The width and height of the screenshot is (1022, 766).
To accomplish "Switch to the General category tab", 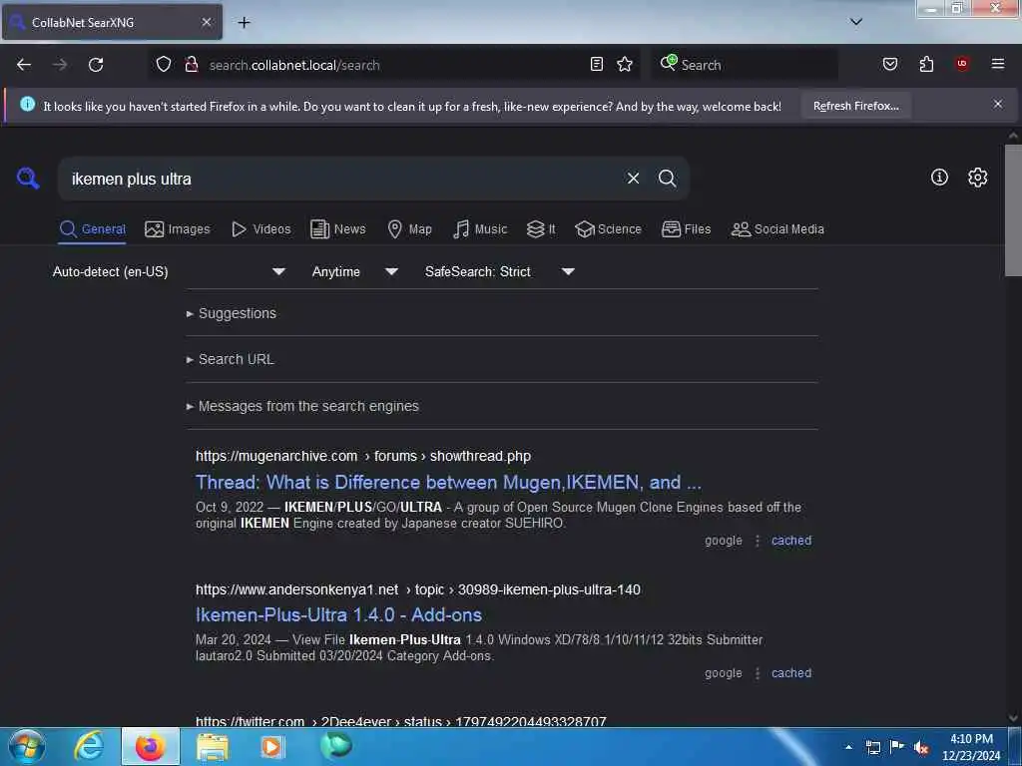I will click(x=92, y=229).
